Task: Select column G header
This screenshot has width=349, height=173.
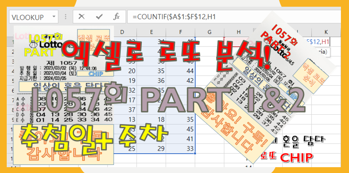Action: (x=209, y=32)
